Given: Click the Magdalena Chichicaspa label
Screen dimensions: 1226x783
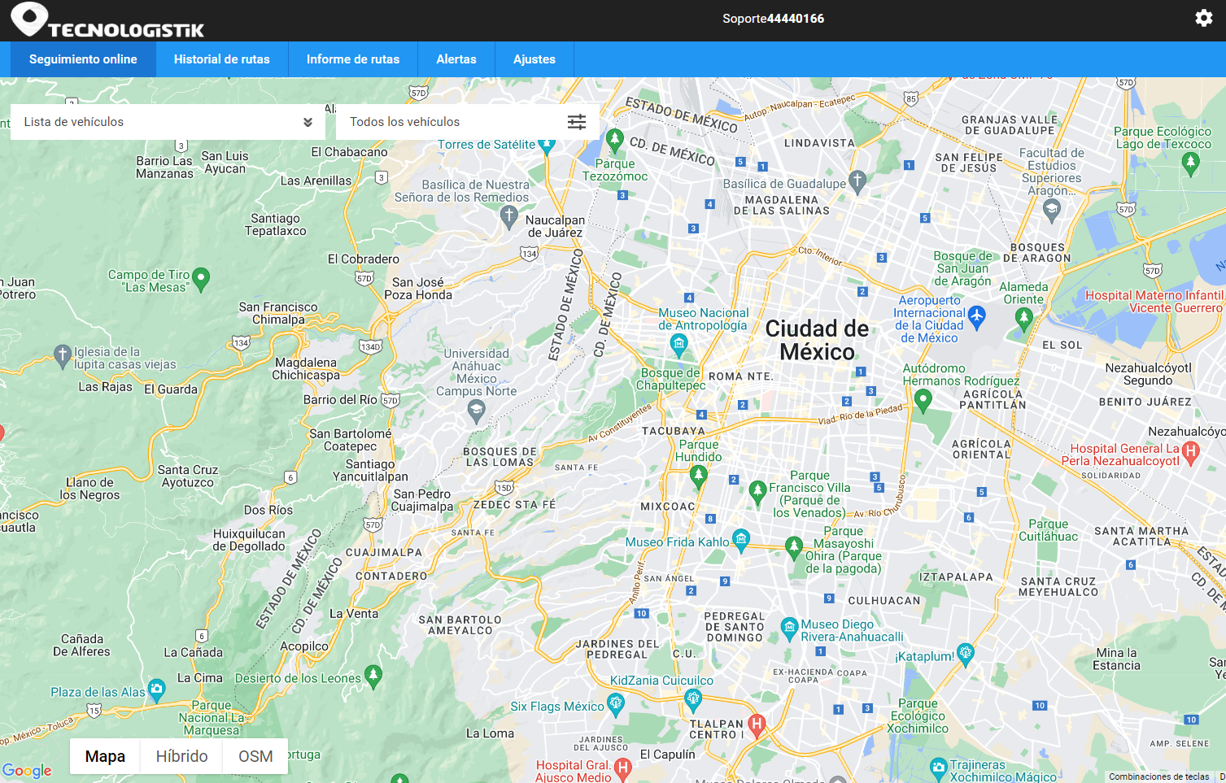Looking at the screenshot, I should point(306,368).
